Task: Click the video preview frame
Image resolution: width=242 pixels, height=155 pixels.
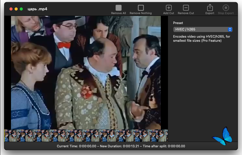Action: tap(86, 73)
